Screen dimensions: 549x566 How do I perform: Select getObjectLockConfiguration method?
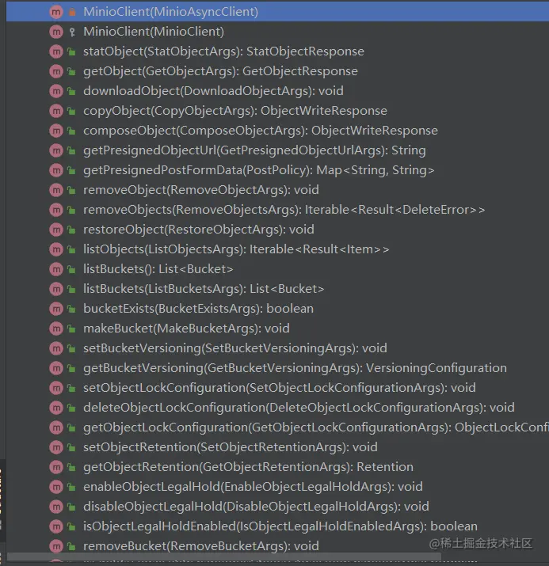click(316, 427)
